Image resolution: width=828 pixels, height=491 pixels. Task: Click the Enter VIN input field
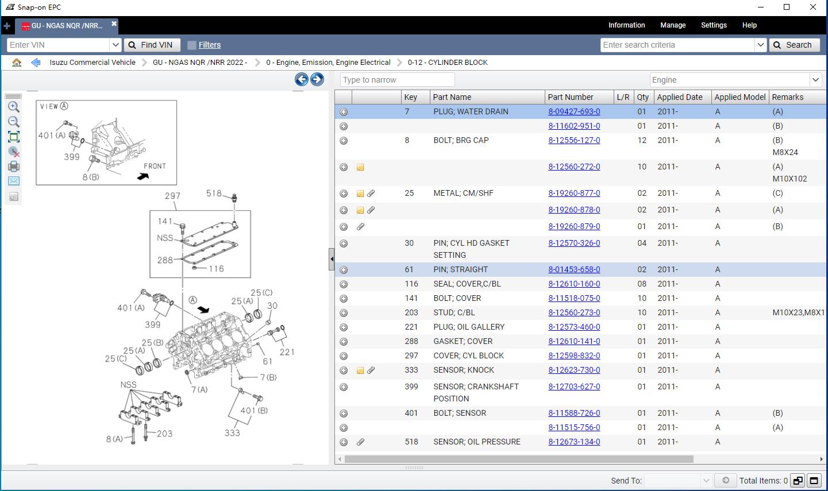click(x=58, y=45)
